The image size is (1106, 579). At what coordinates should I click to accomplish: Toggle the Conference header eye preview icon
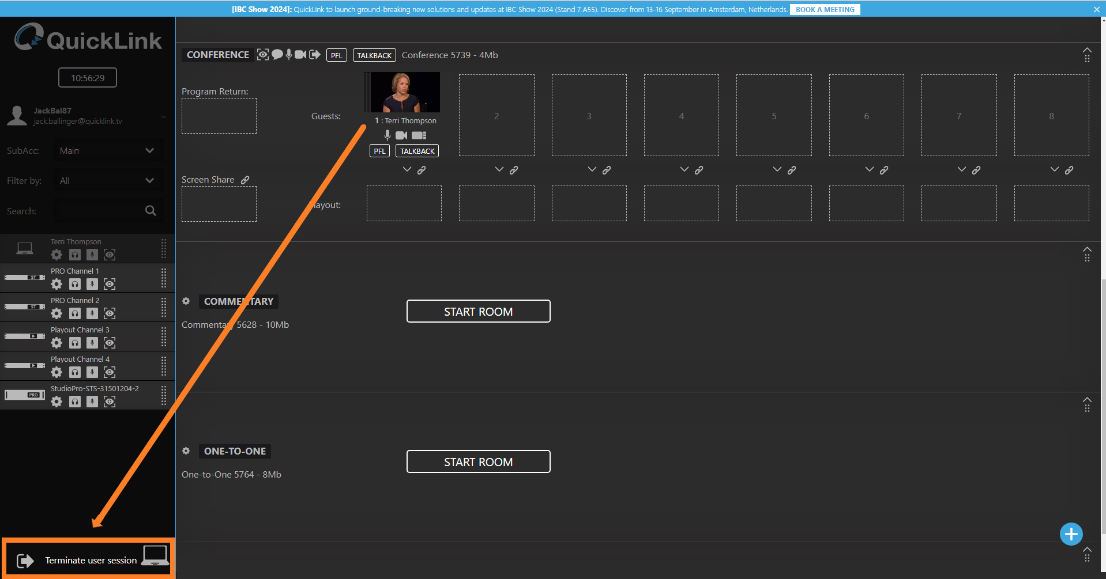pos(263,54)
